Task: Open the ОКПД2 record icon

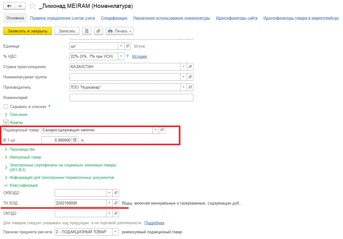Action: coord(116,213)
